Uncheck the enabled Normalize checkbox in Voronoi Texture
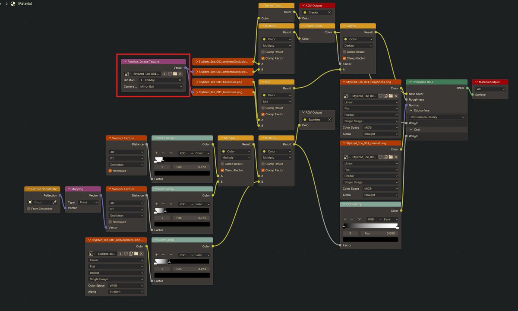Screen dimensions: 518x311 point(111,171)
